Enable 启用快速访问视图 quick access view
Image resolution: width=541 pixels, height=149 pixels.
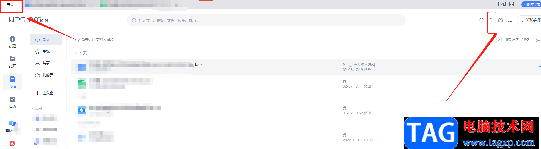pos(513,40)
